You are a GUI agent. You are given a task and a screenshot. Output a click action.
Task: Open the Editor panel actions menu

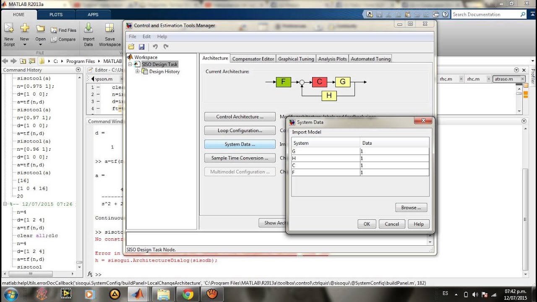[516, 70]
